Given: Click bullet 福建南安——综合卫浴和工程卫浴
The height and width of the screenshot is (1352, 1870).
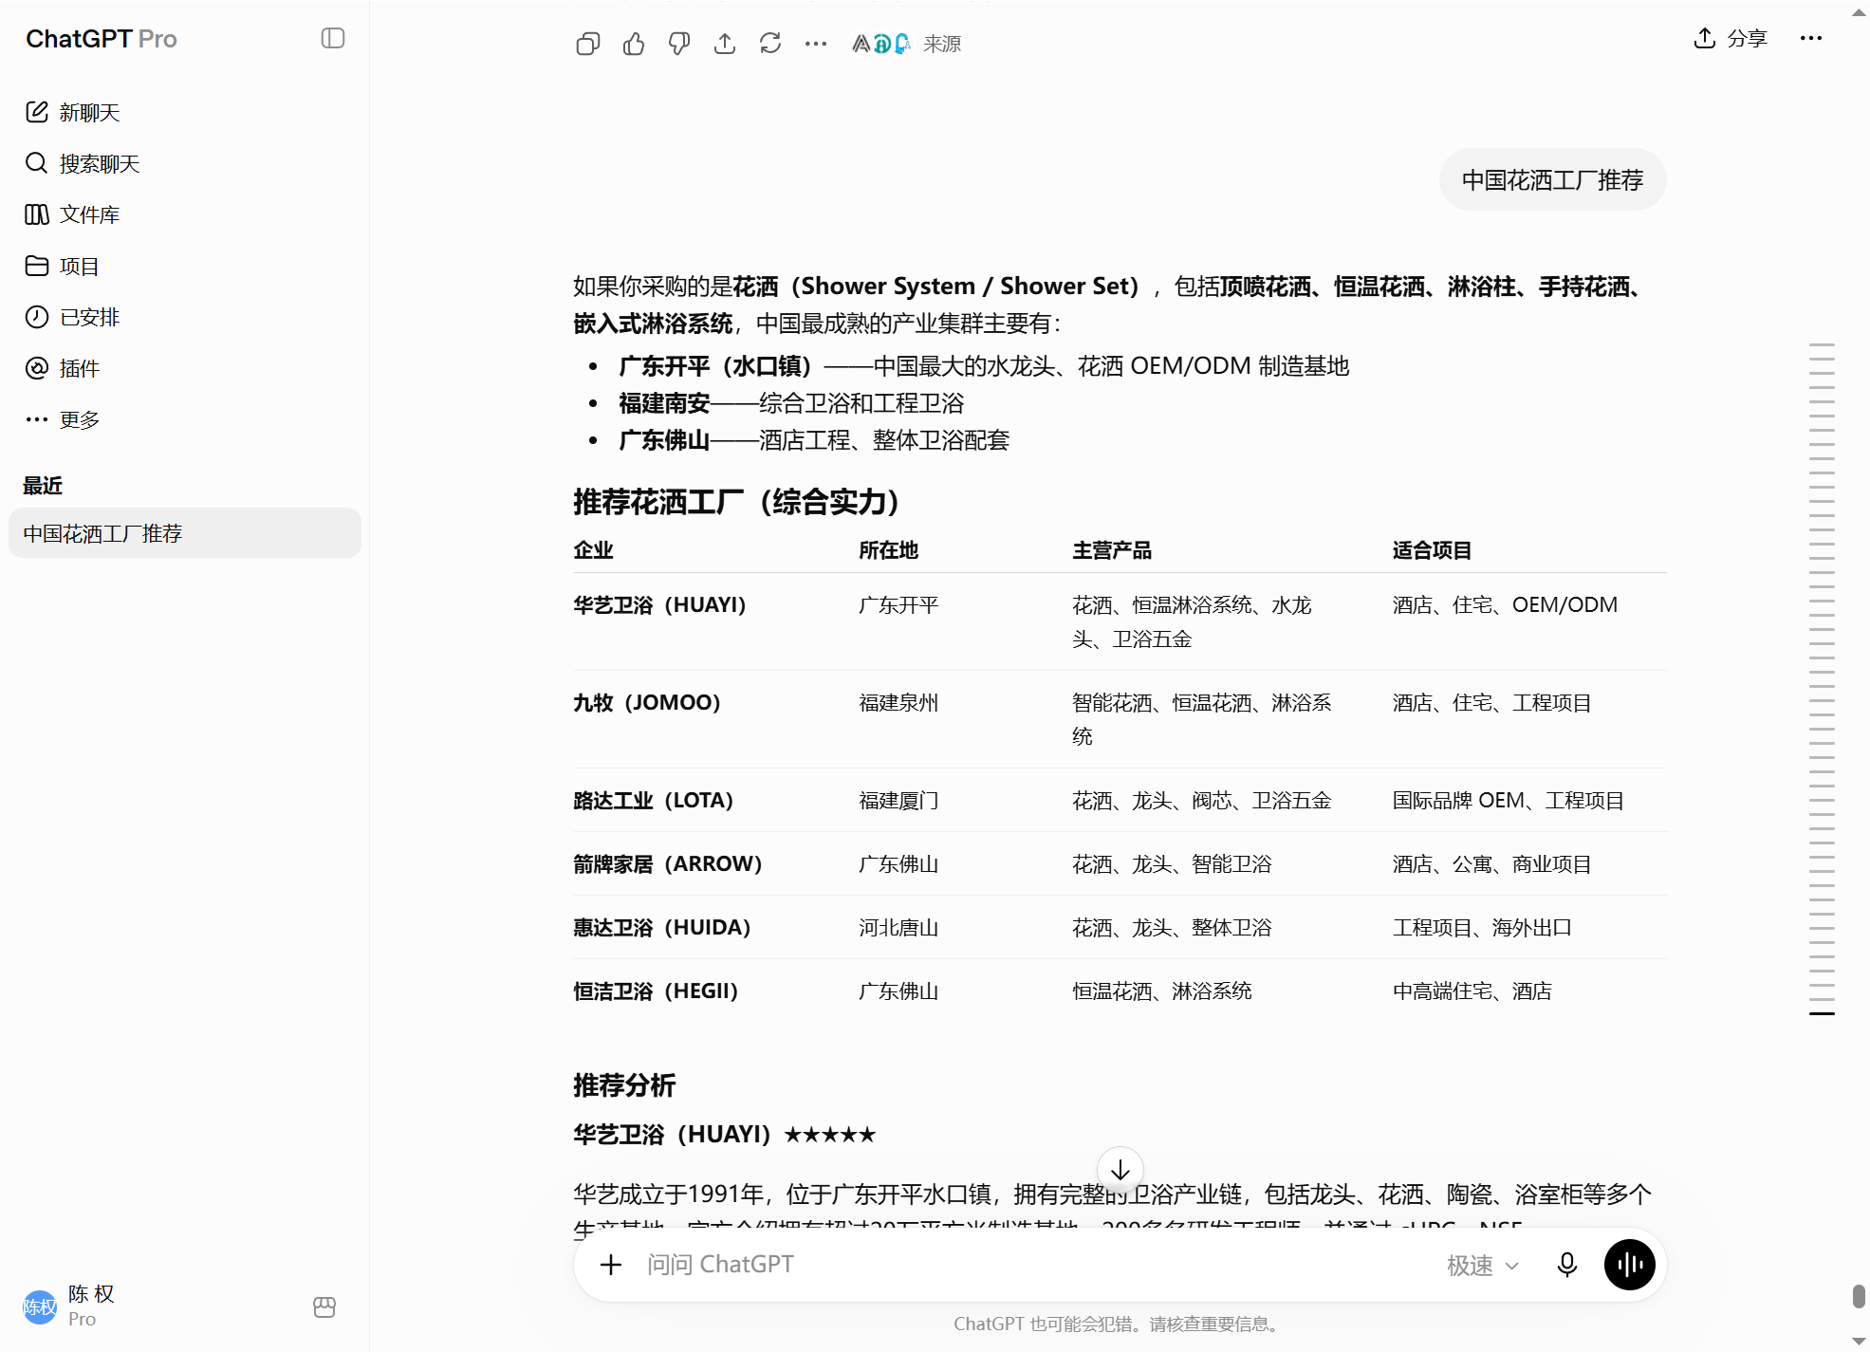Looking at the screenshot, I should tap(791, 403).
